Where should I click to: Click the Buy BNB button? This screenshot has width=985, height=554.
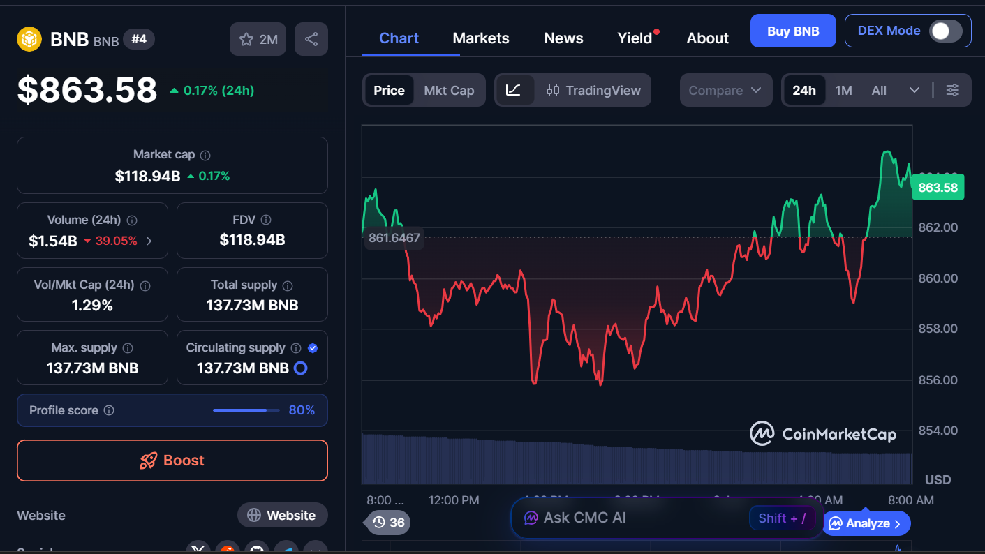pos(793,31)
